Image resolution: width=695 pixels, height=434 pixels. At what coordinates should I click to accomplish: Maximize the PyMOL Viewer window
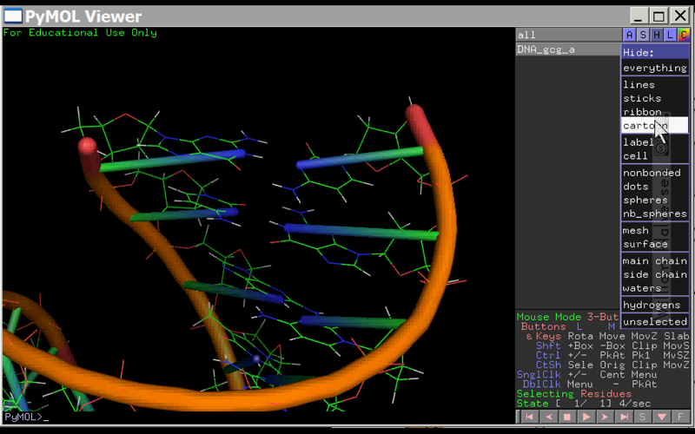(x=659, y=16)
